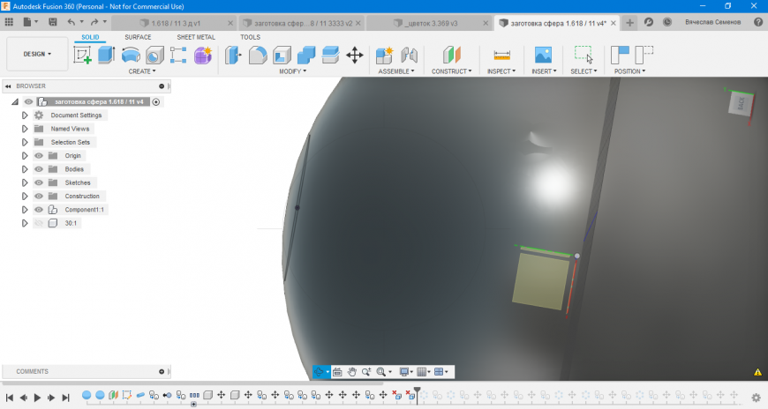Select the Offset Face tool

click(331, 55)
